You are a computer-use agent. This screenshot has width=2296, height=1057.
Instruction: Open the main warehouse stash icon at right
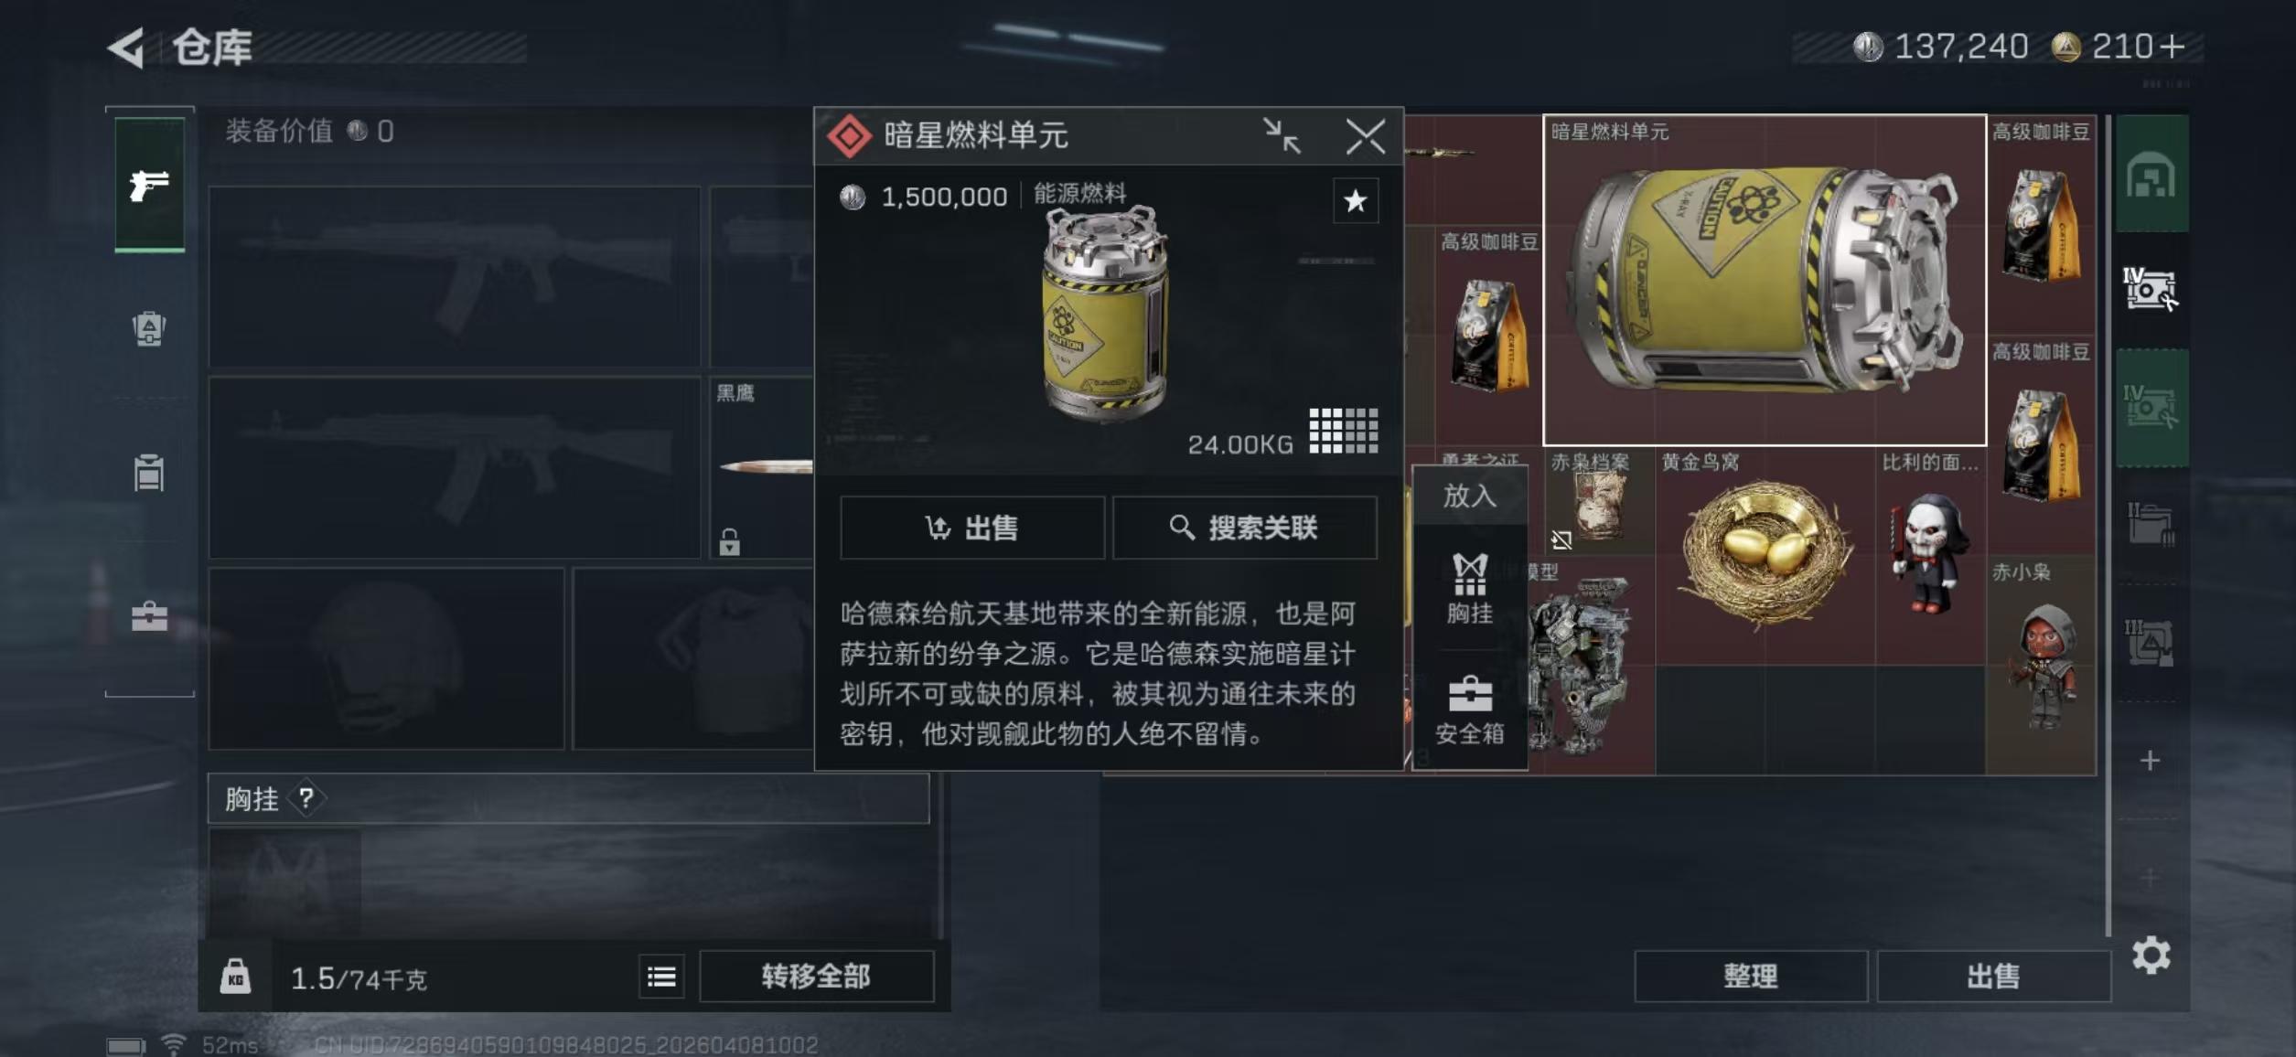(x=2151, y=174)
